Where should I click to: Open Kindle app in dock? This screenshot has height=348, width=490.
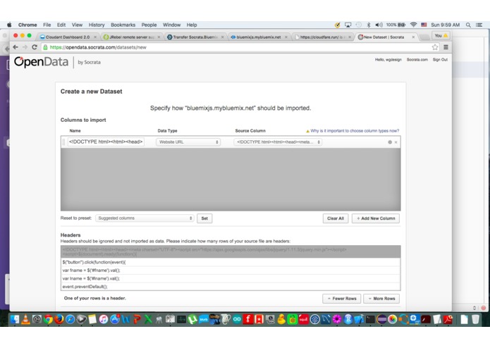pos(215,319)
